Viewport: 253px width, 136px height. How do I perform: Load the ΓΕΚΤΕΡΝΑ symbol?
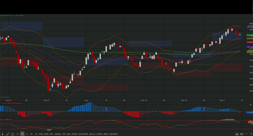(x=114, y=134)
